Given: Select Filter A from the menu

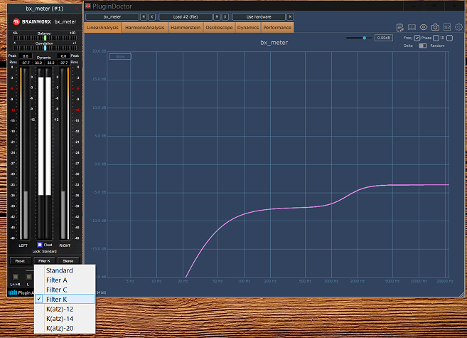Looking at the screenshot, I should coord(65,280).
